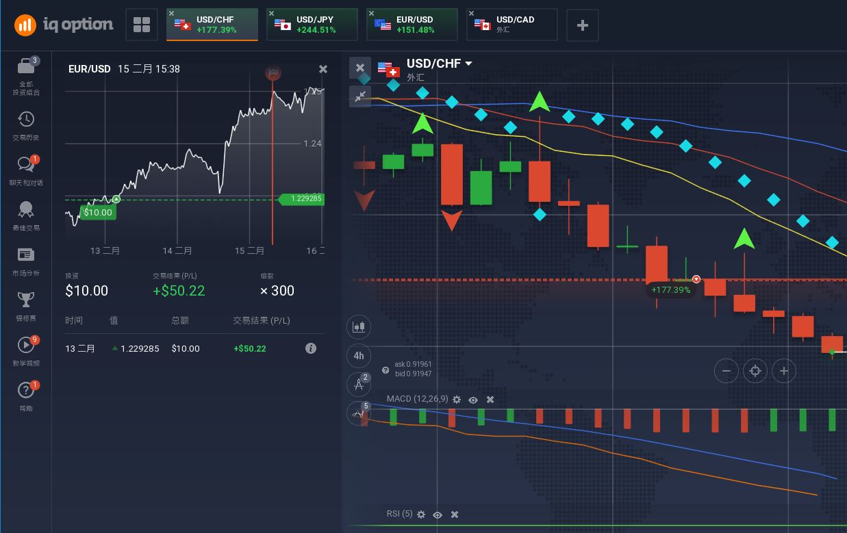The width and height of the screenshot is (847, 533).
Task: Click the MACD (12,26,9) label
Action: tap(417, 399)
